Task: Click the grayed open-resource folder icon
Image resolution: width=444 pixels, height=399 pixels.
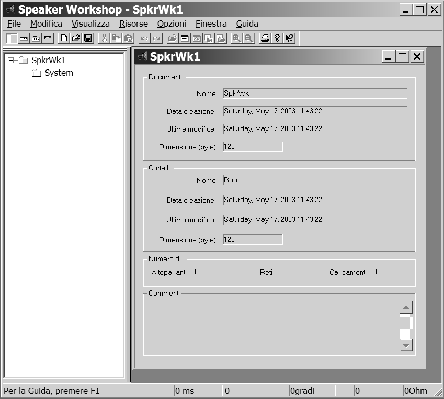Action: coord(173,38)
